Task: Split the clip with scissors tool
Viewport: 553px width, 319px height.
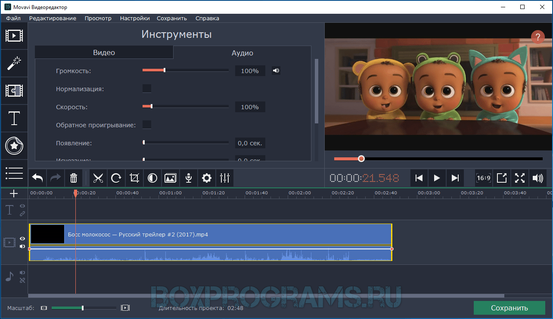Action: [x=98, y=178]
